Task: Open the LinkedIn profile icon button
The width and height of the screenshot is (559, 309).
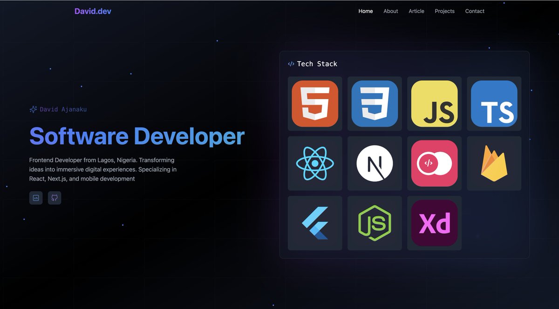Action: 36,198
